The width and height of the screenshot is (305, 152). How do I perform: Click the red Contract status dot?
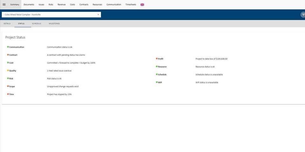click(x=8, y=55)
